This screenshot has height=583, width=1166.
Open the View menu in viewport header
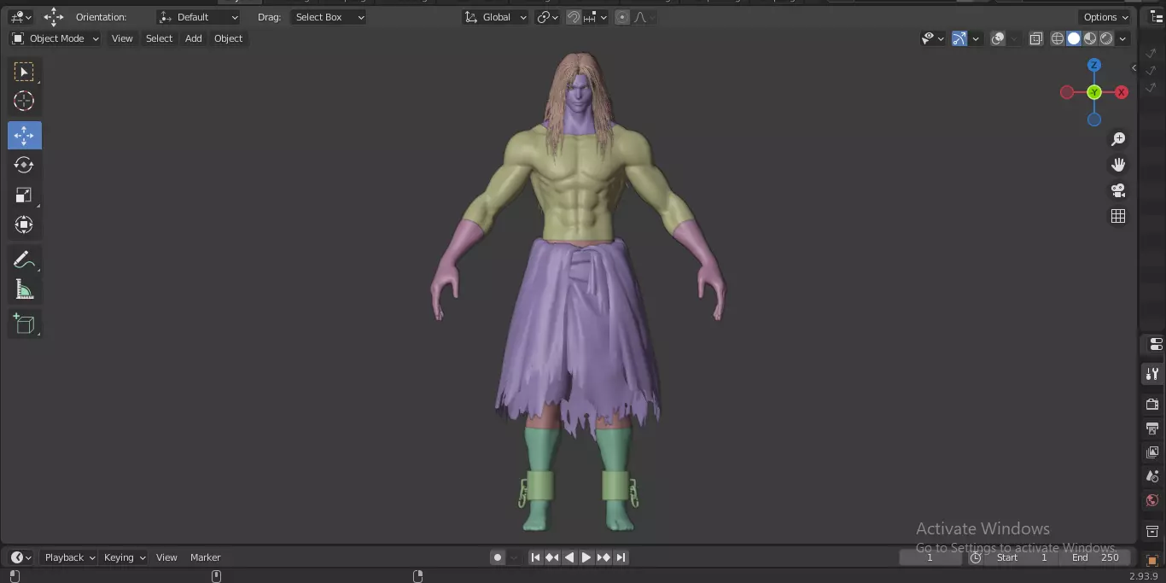(122, 38)
